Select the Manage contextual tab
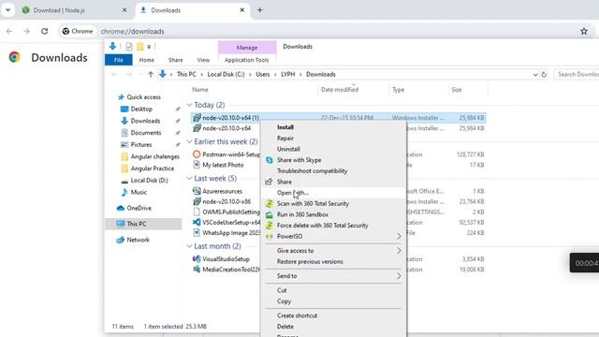The width and height of the screenshot is (599, 337). tap(247, 48)
